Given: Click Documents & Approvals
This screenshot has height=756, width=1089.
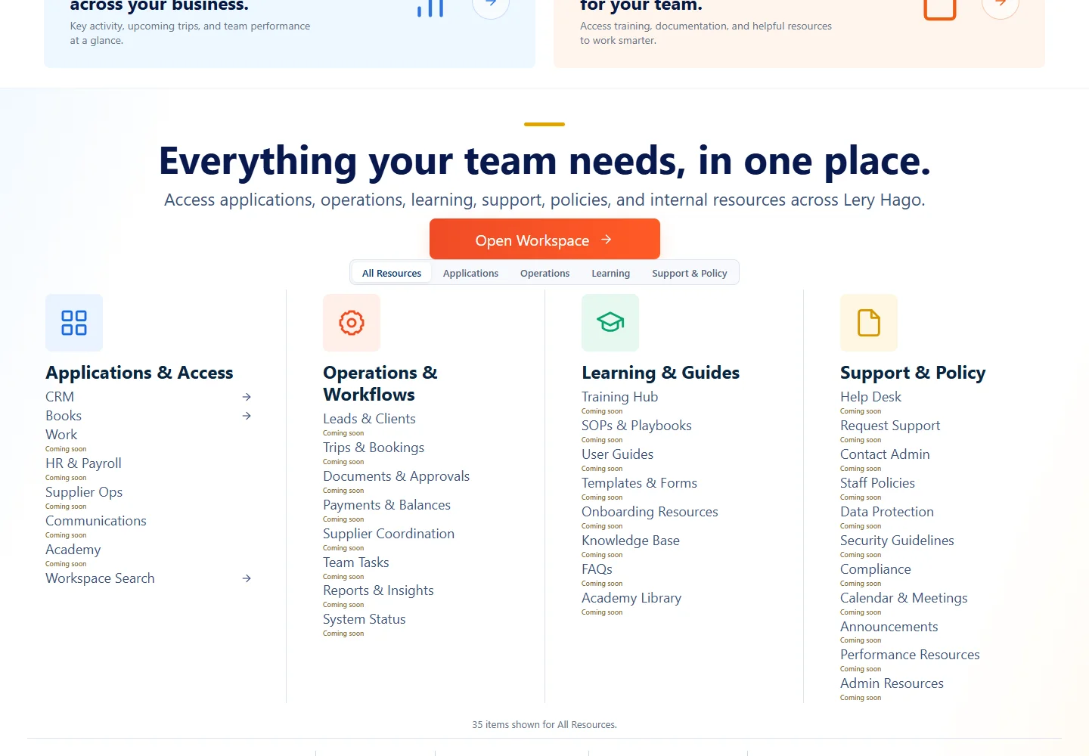Looking at the screenshot, I should [396, 476].
